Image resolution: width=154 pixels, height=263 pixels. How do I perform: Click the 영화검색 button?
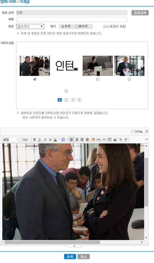(140, 13)
